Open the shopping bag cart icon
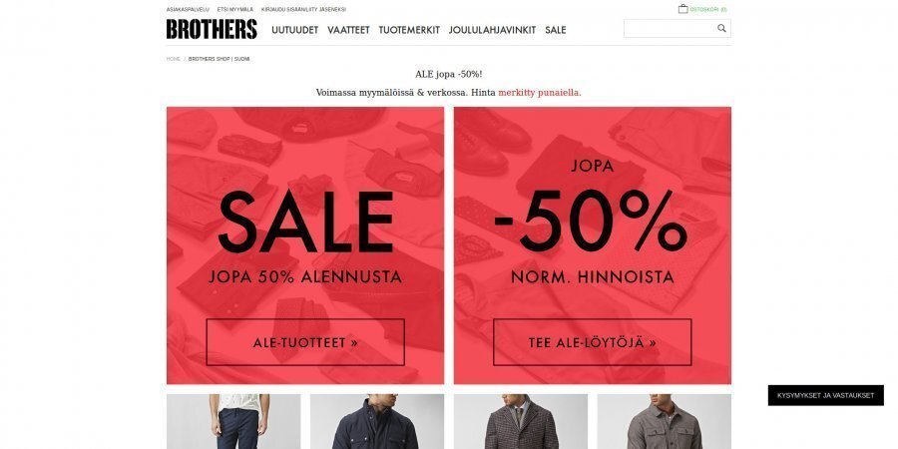 [x=682, y=9]
